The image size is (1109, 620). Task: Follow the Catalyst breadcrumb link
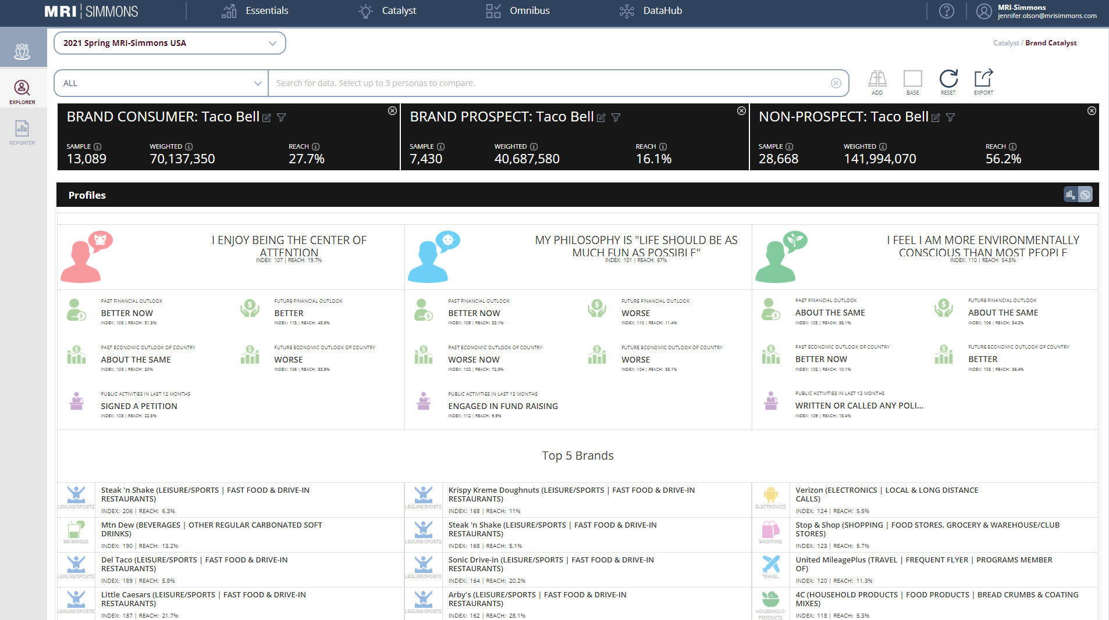click(x=1006, y=43)
